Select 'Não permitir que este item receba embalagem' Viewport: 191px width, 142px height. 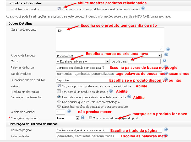(x=59, y=102)
